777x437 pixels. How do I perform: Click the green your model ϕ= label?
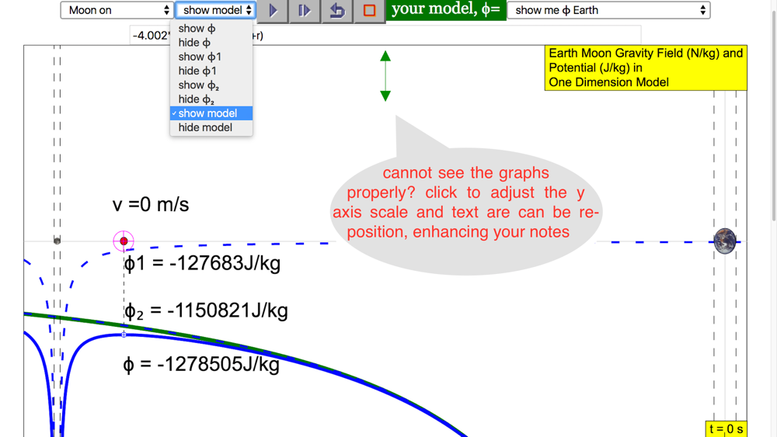445,10
